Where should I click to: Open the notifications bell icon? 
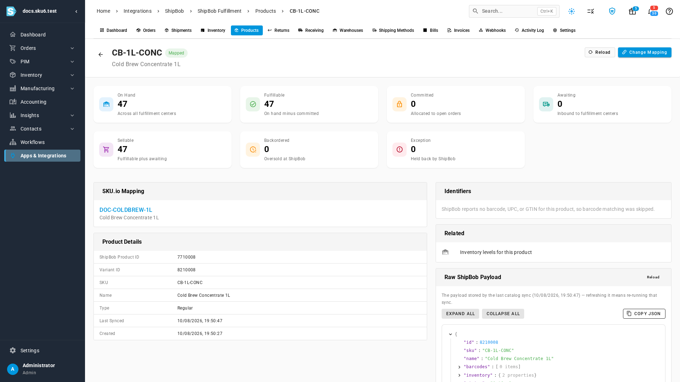click(x=650, y=11)
